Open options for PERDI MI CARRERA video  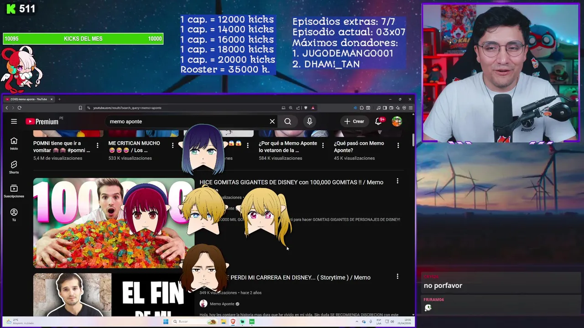coord(397,276)
